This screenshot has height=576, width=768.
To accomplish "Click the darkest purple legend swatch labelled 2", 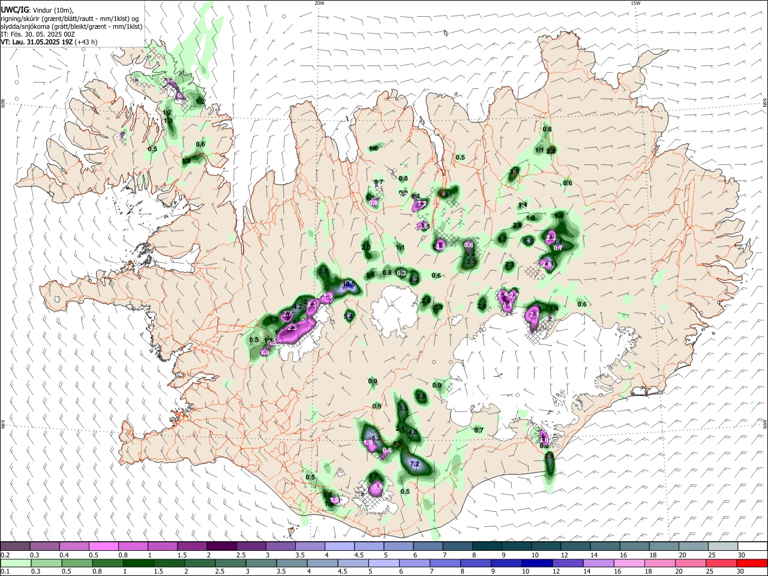I will pyautogui.click(x=221, y=547).
